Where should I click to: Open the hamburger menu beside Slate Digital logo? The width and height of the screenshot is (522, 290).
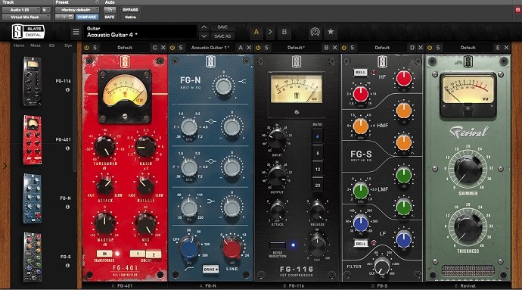coord(76,32)
